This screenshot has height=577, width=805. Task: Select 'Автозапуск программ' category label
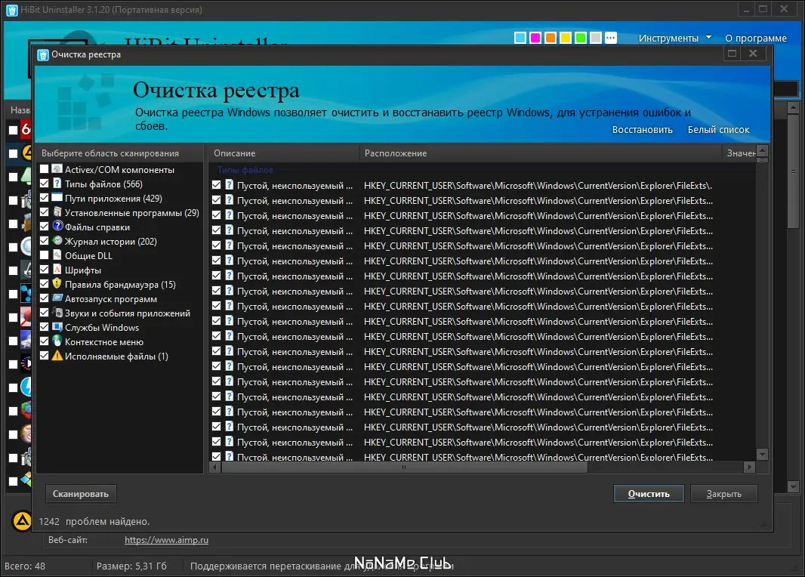click(111, 299)
